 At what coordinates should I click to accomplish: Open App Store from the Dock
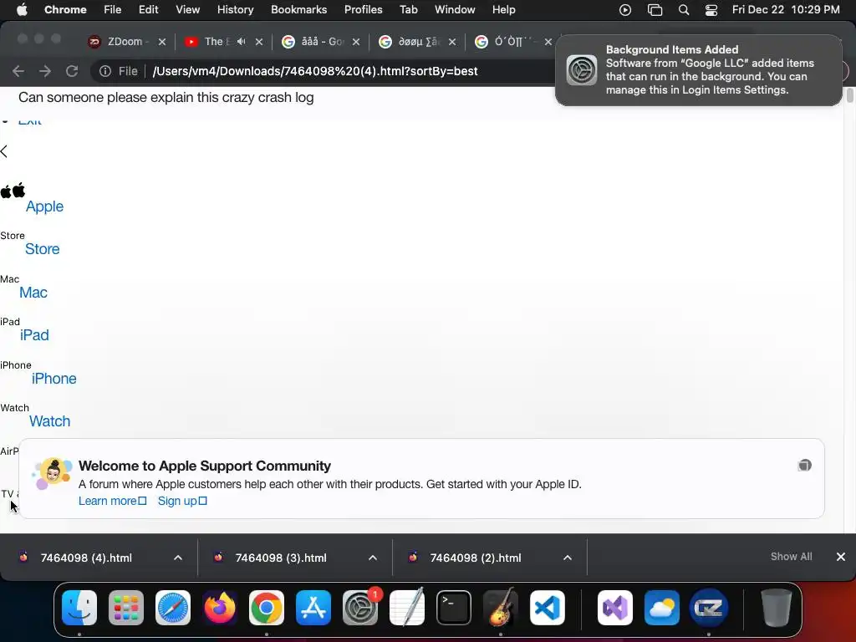click(x=313, y=608)
